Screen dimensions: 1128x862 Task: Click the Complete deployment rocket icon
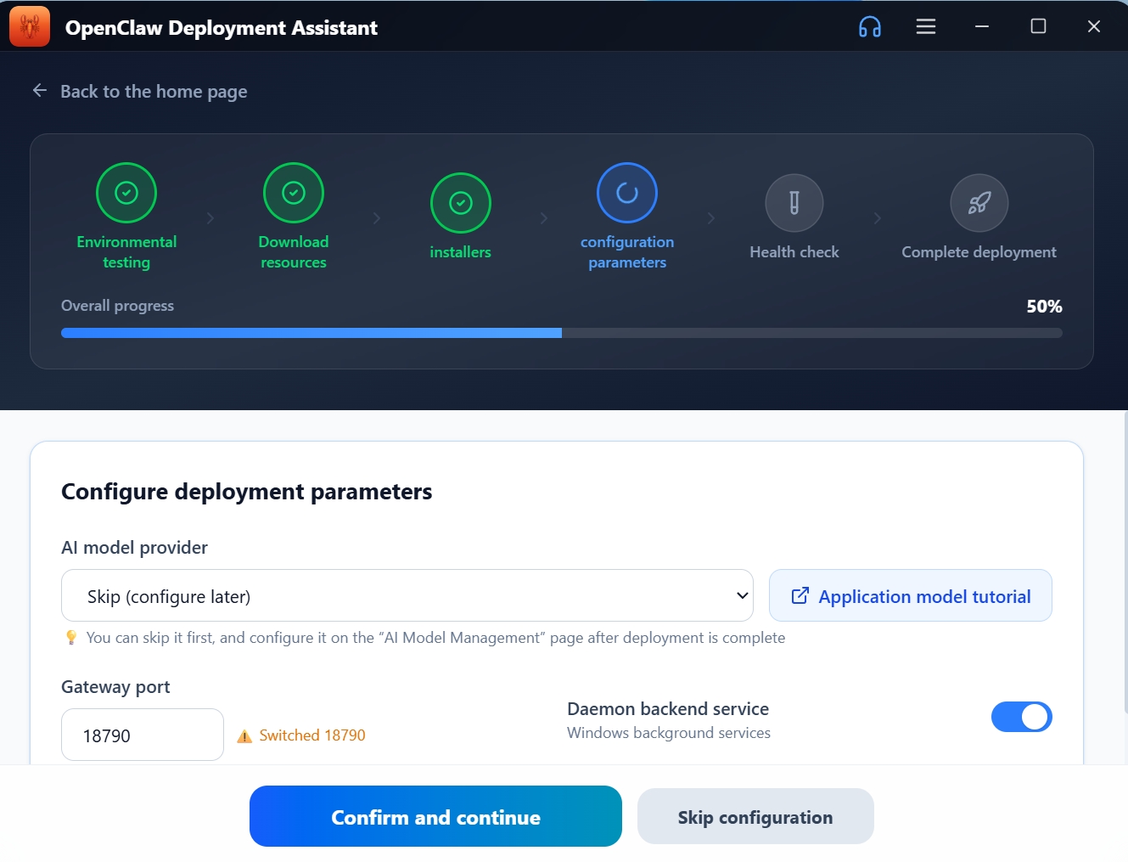tap(979, 203)
